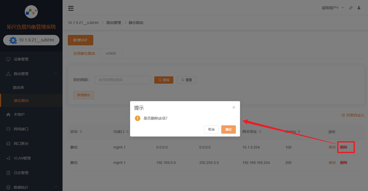Open the 超级租户1 dropdown
368x191 pixels.
(333, 8)
